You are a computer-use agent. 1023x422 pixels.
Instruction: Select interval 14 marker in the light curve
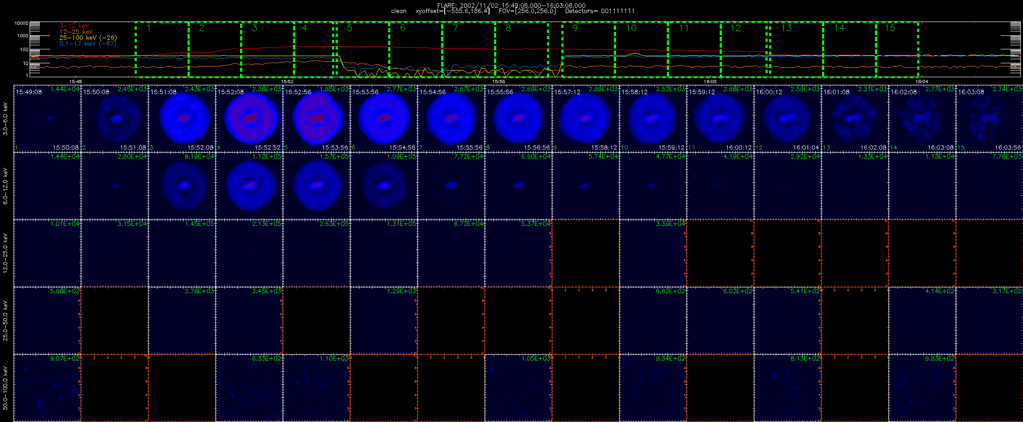(839, 28)
